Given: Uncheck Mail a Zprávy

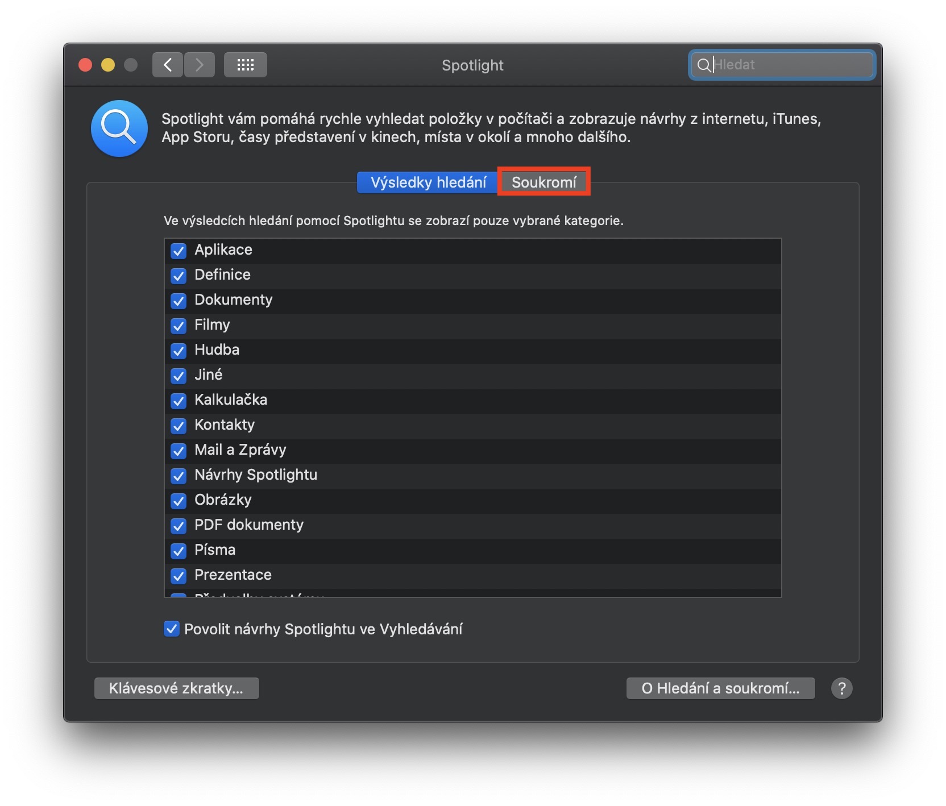Looking at the screenshot, I should (179, 451).
